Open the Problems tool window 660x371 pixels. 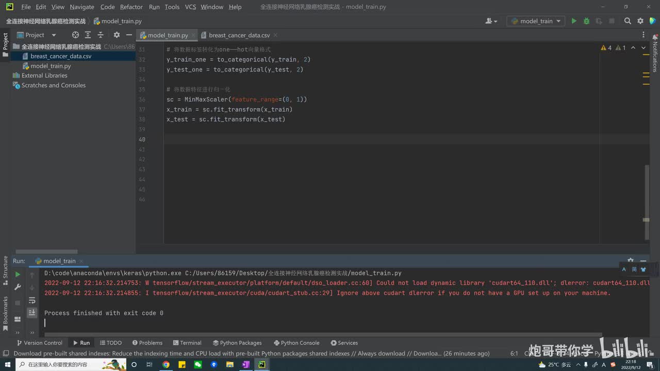(147, 343)
